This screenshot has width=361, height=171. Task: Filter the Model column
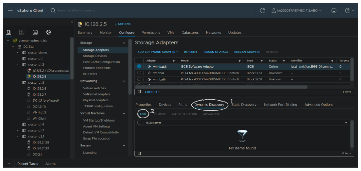(x=240, y=61)
